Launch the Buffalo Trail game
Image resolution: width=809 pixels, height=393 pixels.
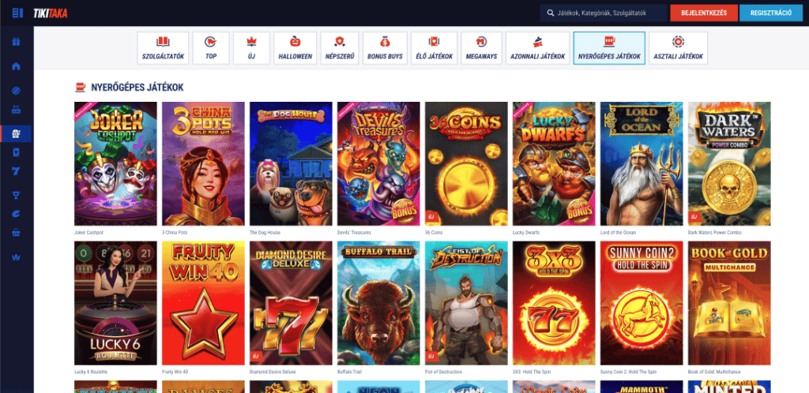click(378, 303)
